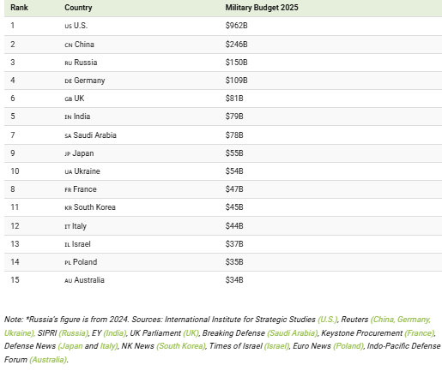
Task: Click the Japan Defense News link
Action: pos(70,346)
